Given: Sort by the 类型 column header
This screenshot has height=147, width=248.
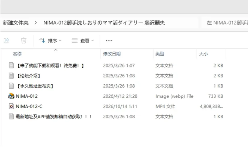Looking at the screenshot, I should point(160,54).
